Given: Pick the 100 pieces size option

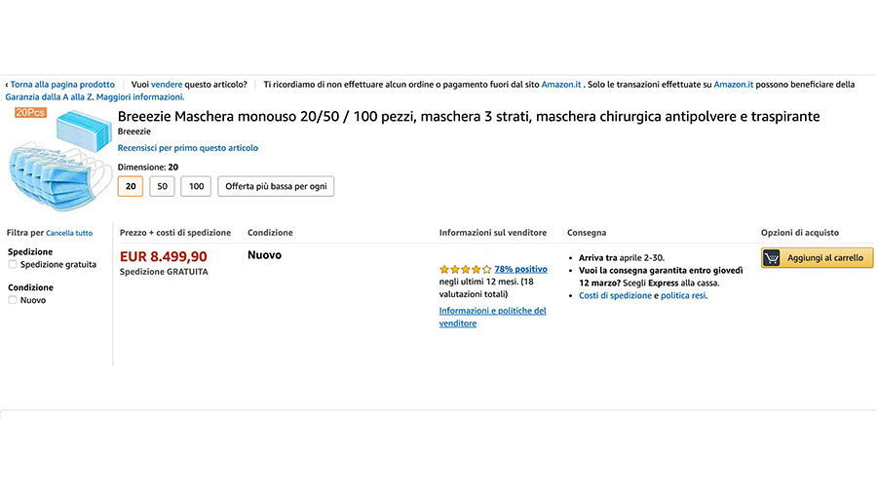Looking at the screenshot, I should click(x=196, y=186).
